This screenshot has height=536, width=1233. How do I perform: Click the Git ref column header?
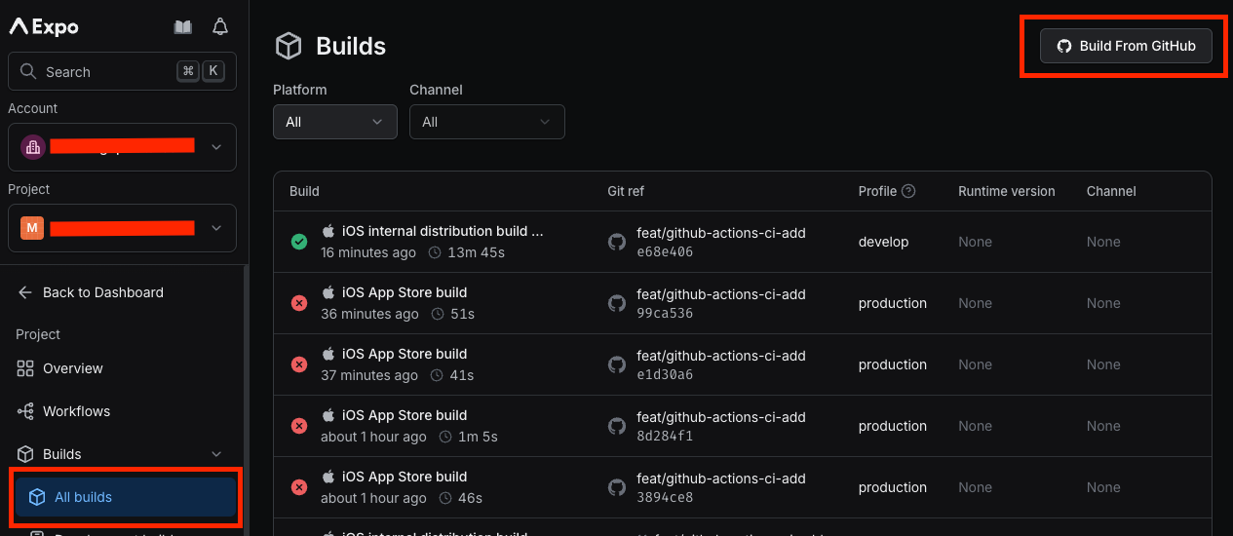point(626,191)
